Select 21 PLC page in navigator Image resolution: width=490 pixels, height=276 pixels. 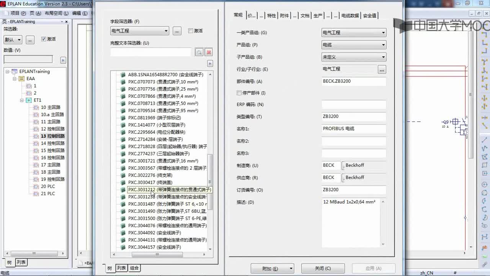[48, 194]
